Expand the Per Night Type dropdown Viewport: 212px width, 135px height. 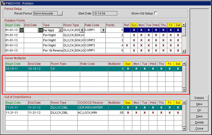point(60,30)
